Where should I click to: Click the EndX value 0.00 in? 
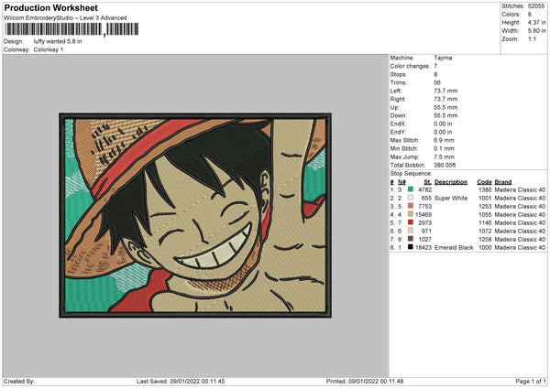click(443, 124)
